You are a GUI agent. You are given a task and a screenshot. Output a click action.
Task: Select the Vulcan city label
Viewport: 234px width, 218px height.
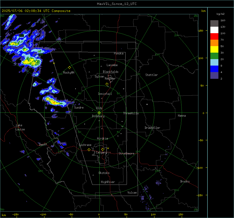132,193
